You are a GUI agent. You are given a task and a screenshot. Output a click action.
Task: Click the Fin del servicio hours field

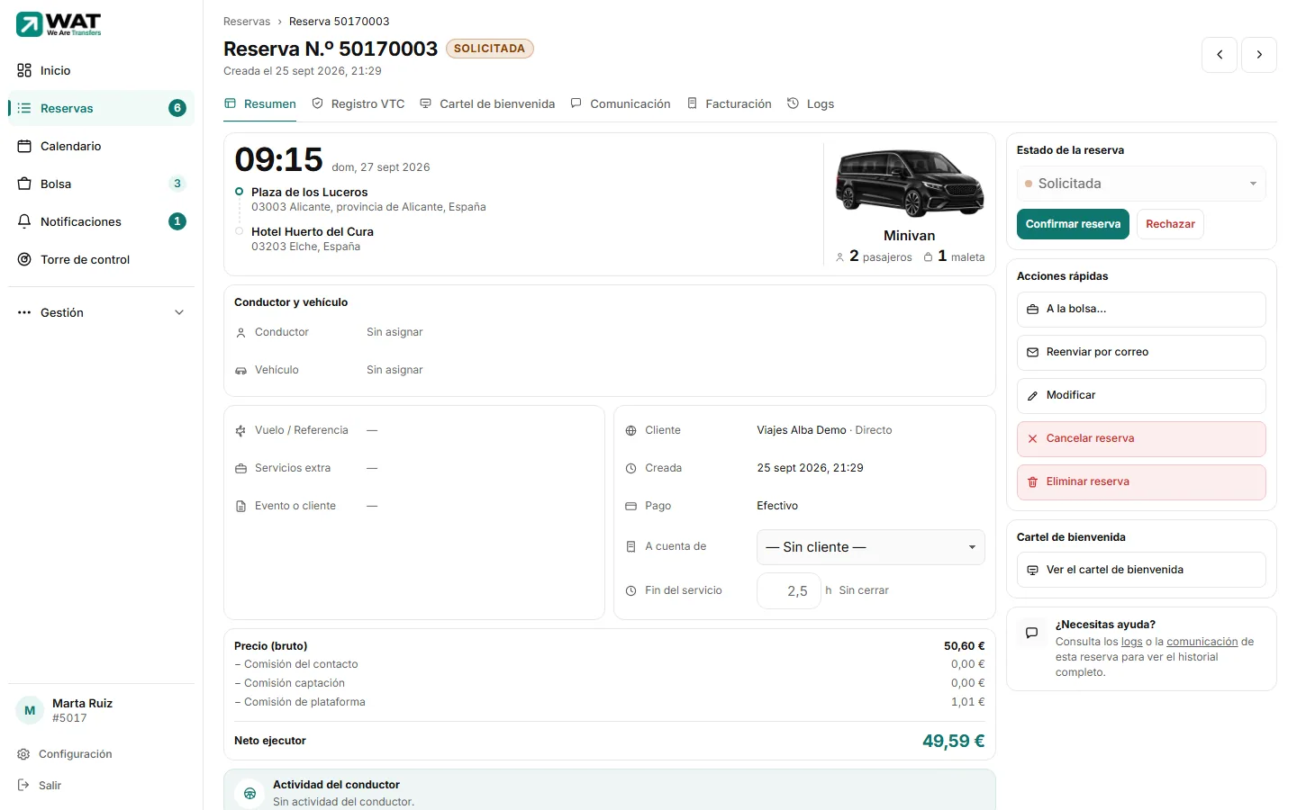pos(789,591)
